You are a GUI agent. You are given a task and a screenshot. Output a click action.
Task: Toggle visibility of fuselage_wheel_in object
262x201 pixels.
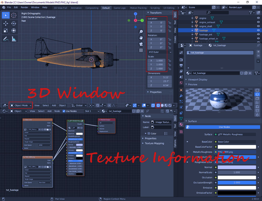(258, 38)
